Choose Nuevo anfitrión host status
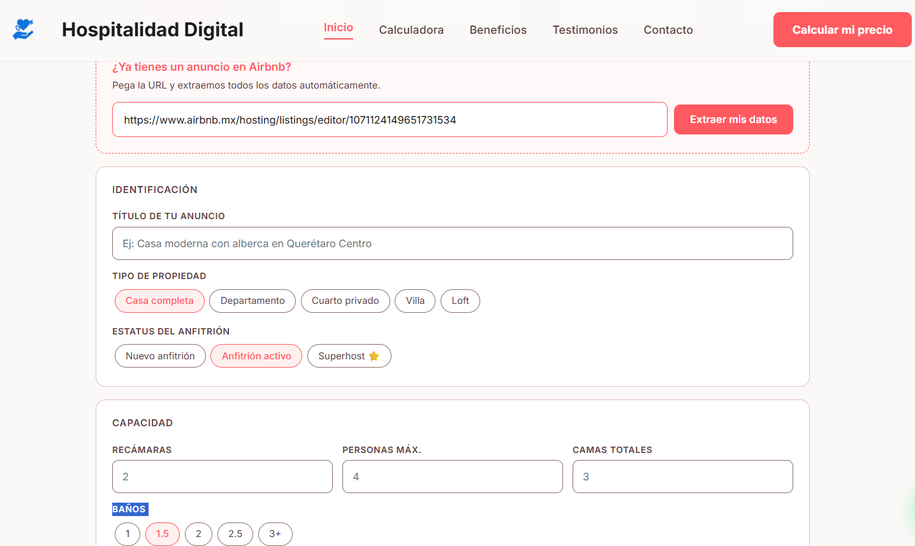Image resolution: width=915 pixels, height=546 pixels. (160, 356)
